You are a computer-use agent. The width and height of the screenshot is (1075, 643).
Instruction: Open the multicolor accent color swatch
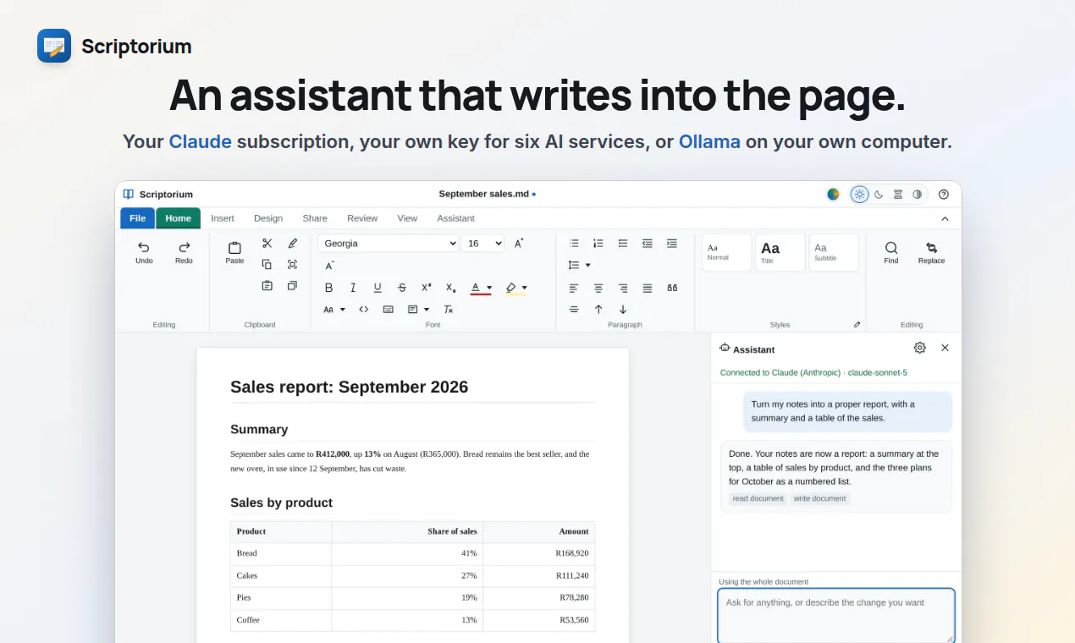[x=833, y=195]
